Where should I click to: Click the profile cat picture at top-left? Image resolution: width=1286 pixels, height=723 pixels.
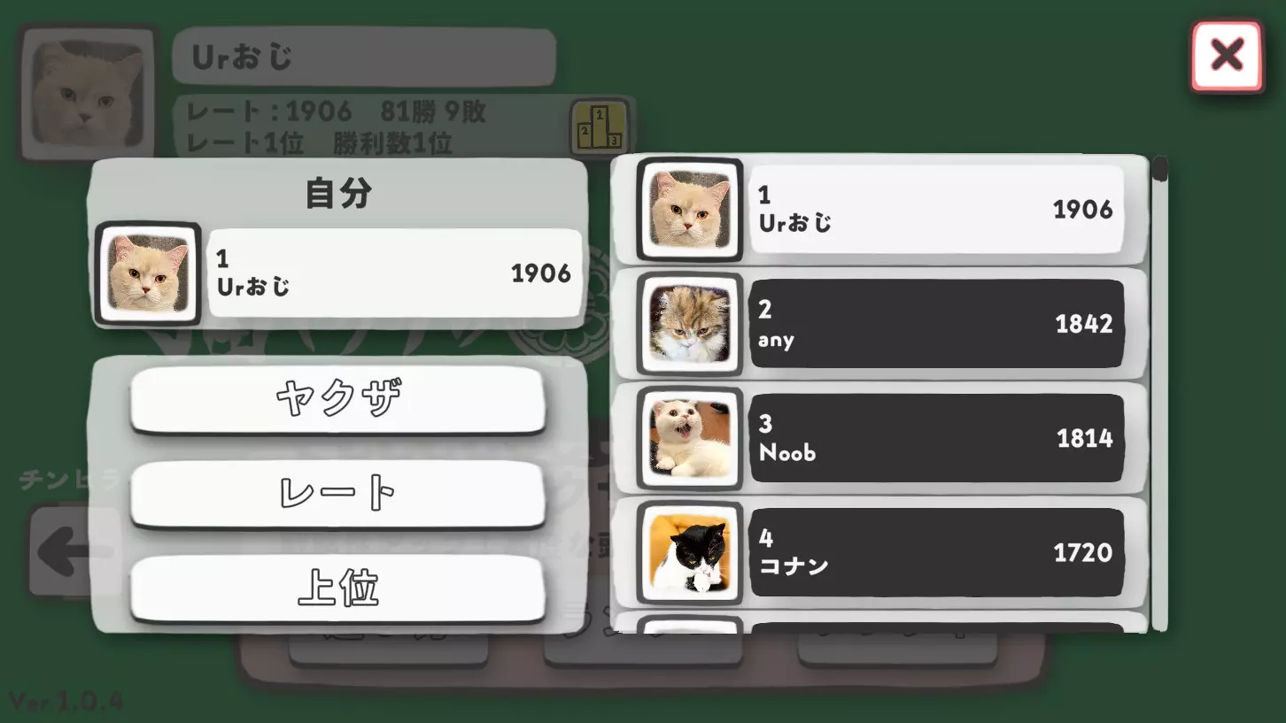tap(88, 93)
